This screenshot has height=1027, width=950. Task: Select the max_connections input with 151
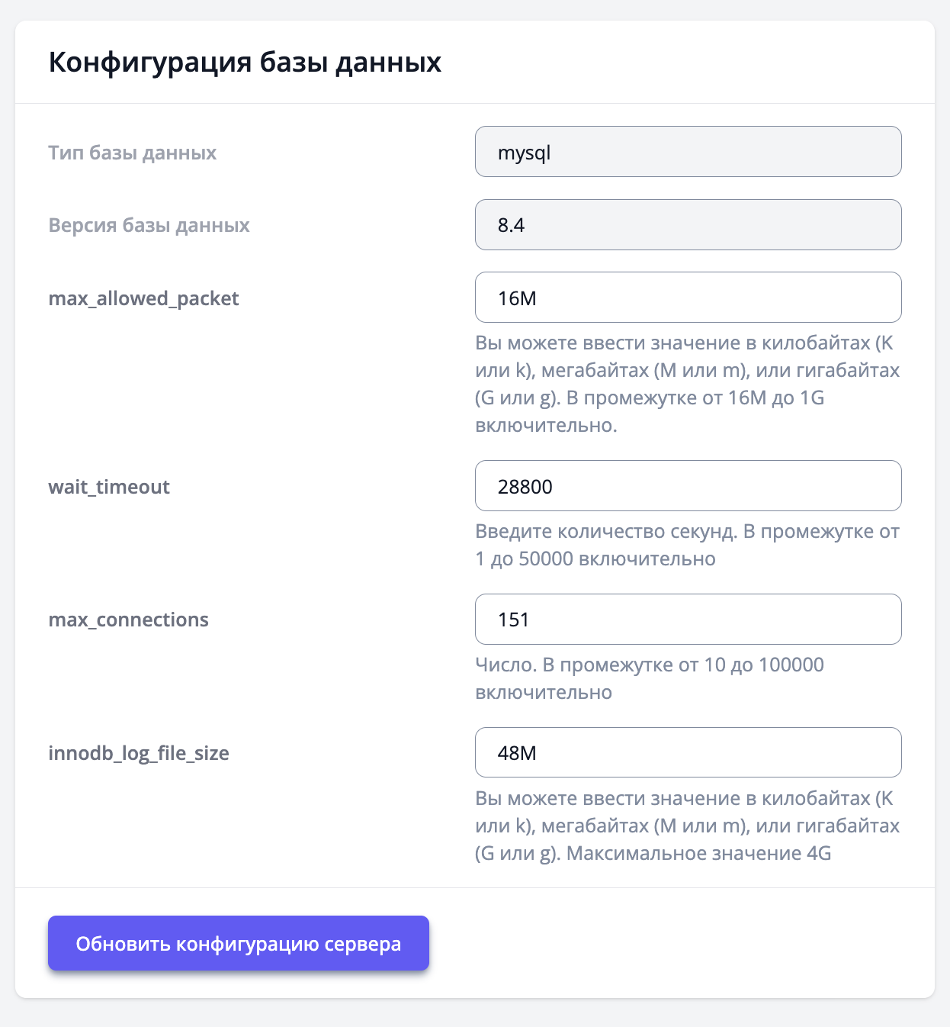coord(688,620)
